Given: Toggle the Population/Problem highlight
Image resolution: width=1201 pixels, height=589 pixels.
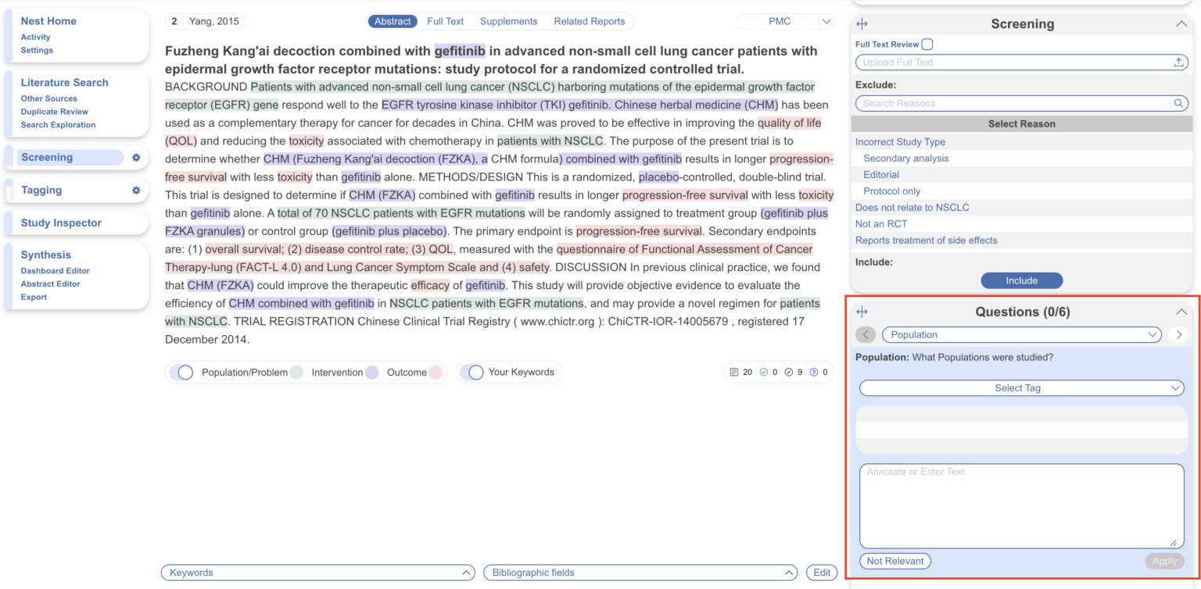Looking at the screenshot, I should point(183,372).
